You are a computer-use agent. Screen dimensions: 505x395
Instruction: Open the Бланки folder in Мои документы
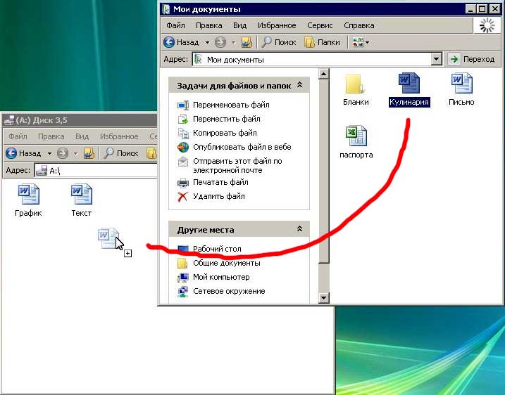click(355, 90)
